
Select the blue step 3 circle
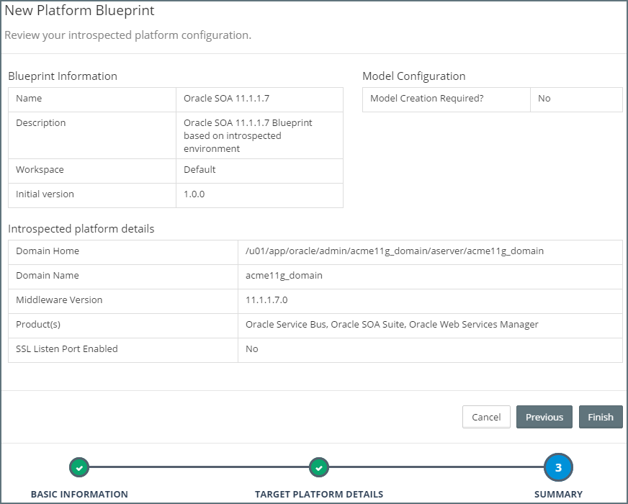coord(558,468)
